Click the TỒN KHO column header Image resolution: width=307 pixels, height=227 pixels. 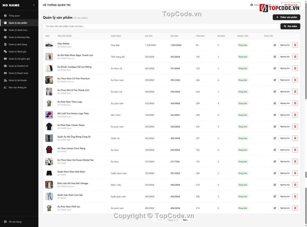tap(200, 36)
